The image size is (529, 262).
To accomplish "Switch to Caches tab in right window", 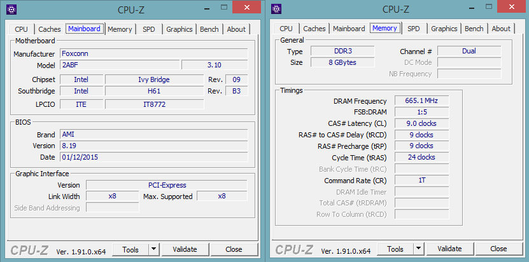I will click(x=314, y=29).
